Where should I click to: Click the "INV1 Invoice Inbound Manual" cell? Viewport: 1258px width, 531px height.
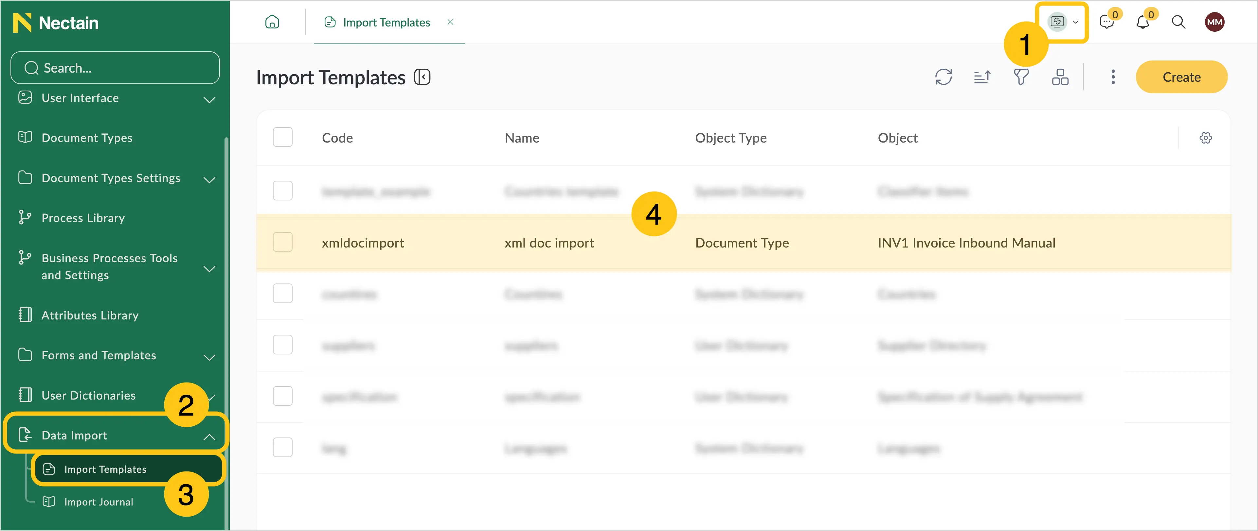point(966,243)
